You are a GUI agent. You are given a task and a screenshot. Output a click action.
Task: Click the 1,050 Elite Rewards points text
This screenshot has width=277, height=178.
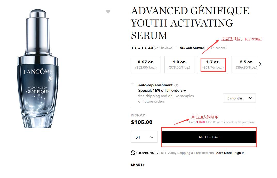tap(201, 122)
